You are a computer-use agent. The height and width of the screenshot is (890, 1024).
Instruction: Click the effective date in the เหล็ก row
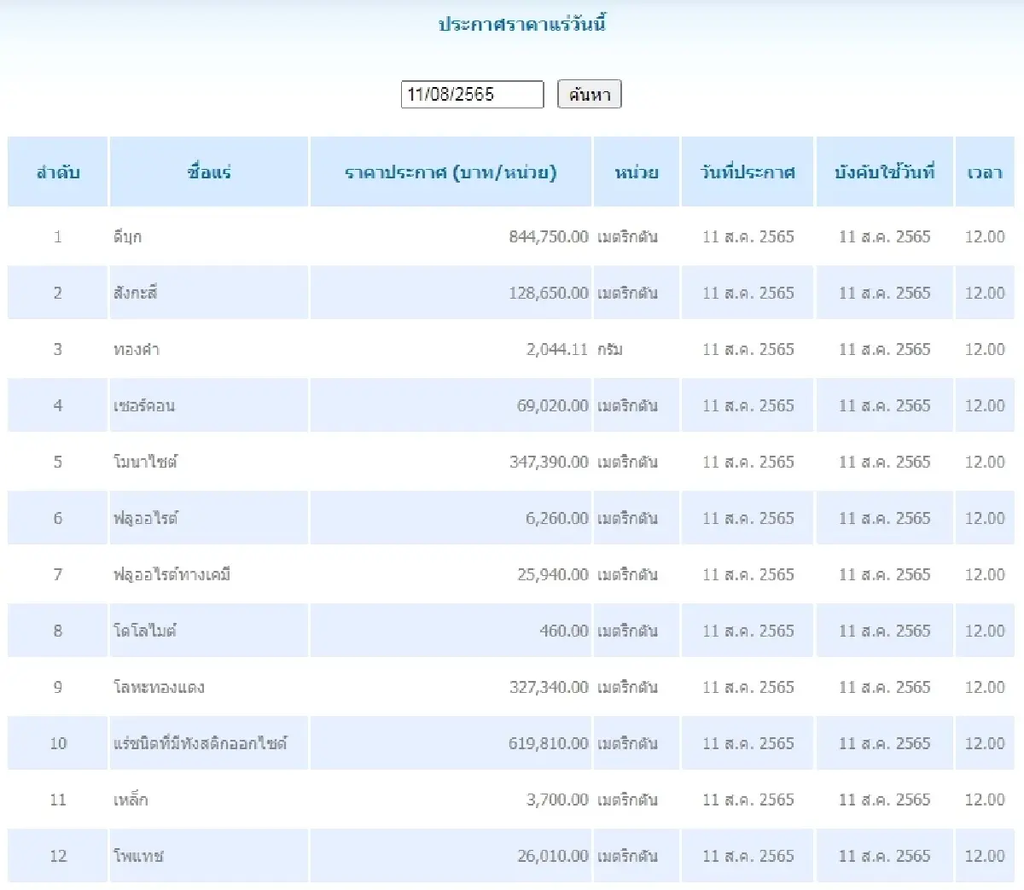pyautogui.click(x=885, y=800)
